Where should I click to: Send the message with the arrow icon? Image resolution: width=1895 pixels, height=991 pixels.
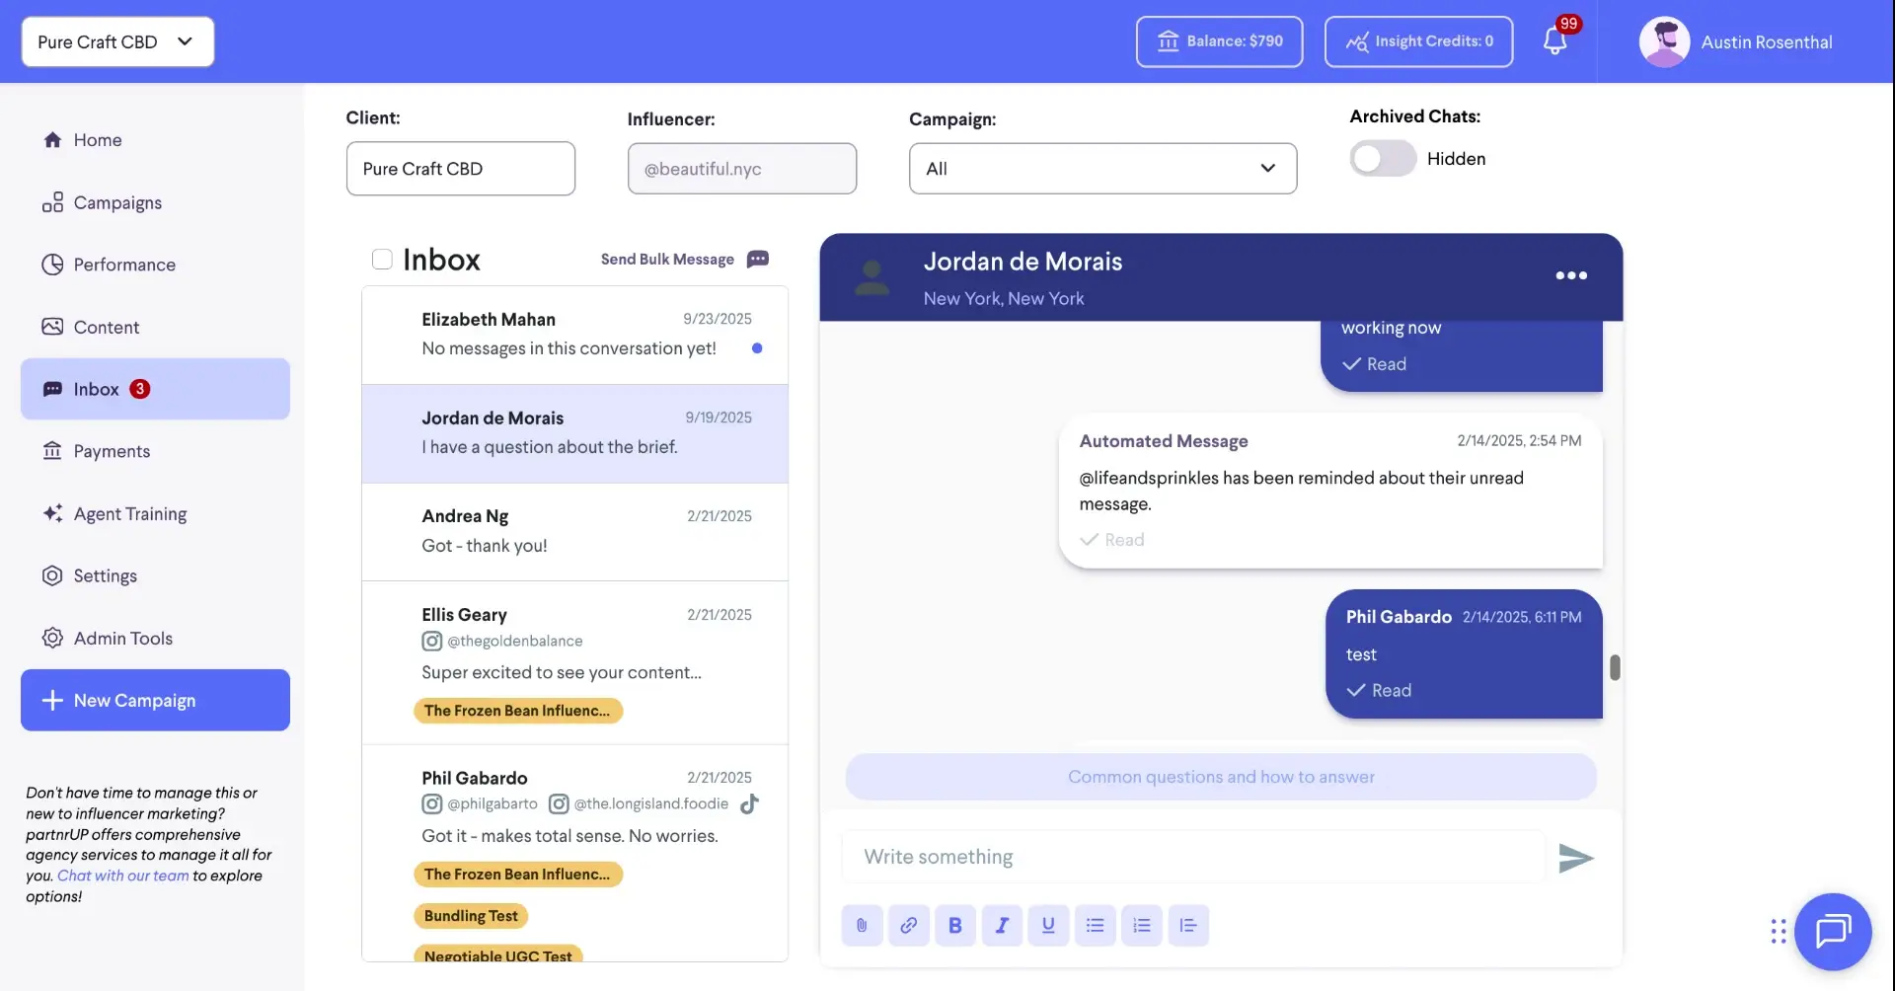tap(1574, 857)
